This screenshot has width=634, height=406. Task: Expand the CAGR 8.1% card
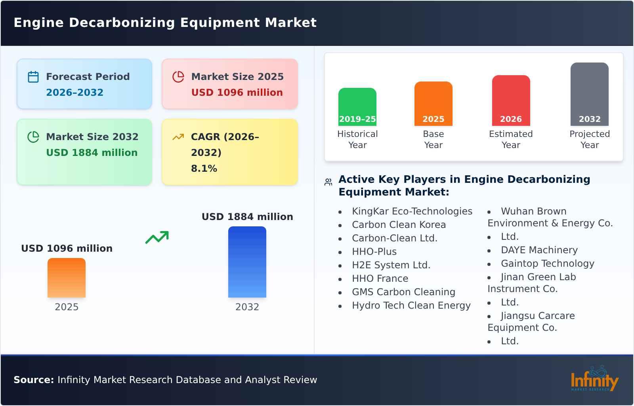pyautogui.click(x=229, y=152)
